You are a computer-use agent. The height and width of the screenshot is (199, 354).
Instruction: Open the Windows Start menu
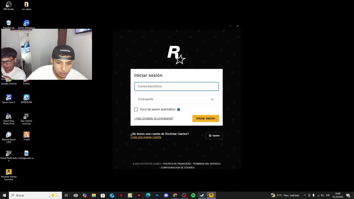click(x=4, y=195)
